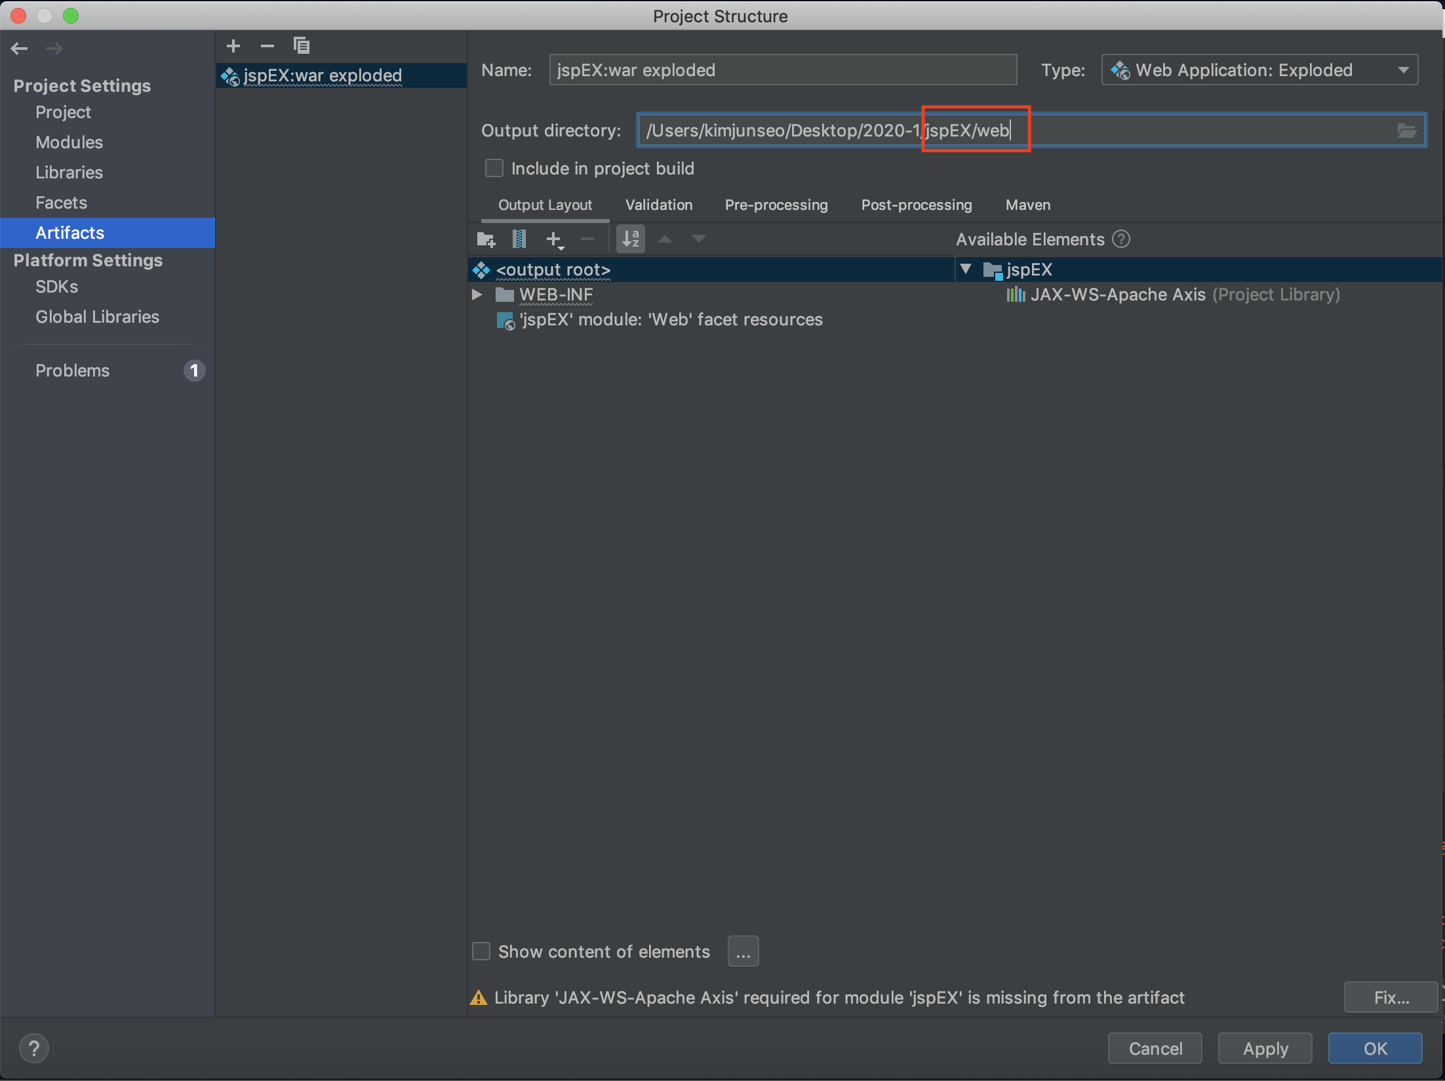
Task: Move the layout element up
Action: tap(665, 239)
